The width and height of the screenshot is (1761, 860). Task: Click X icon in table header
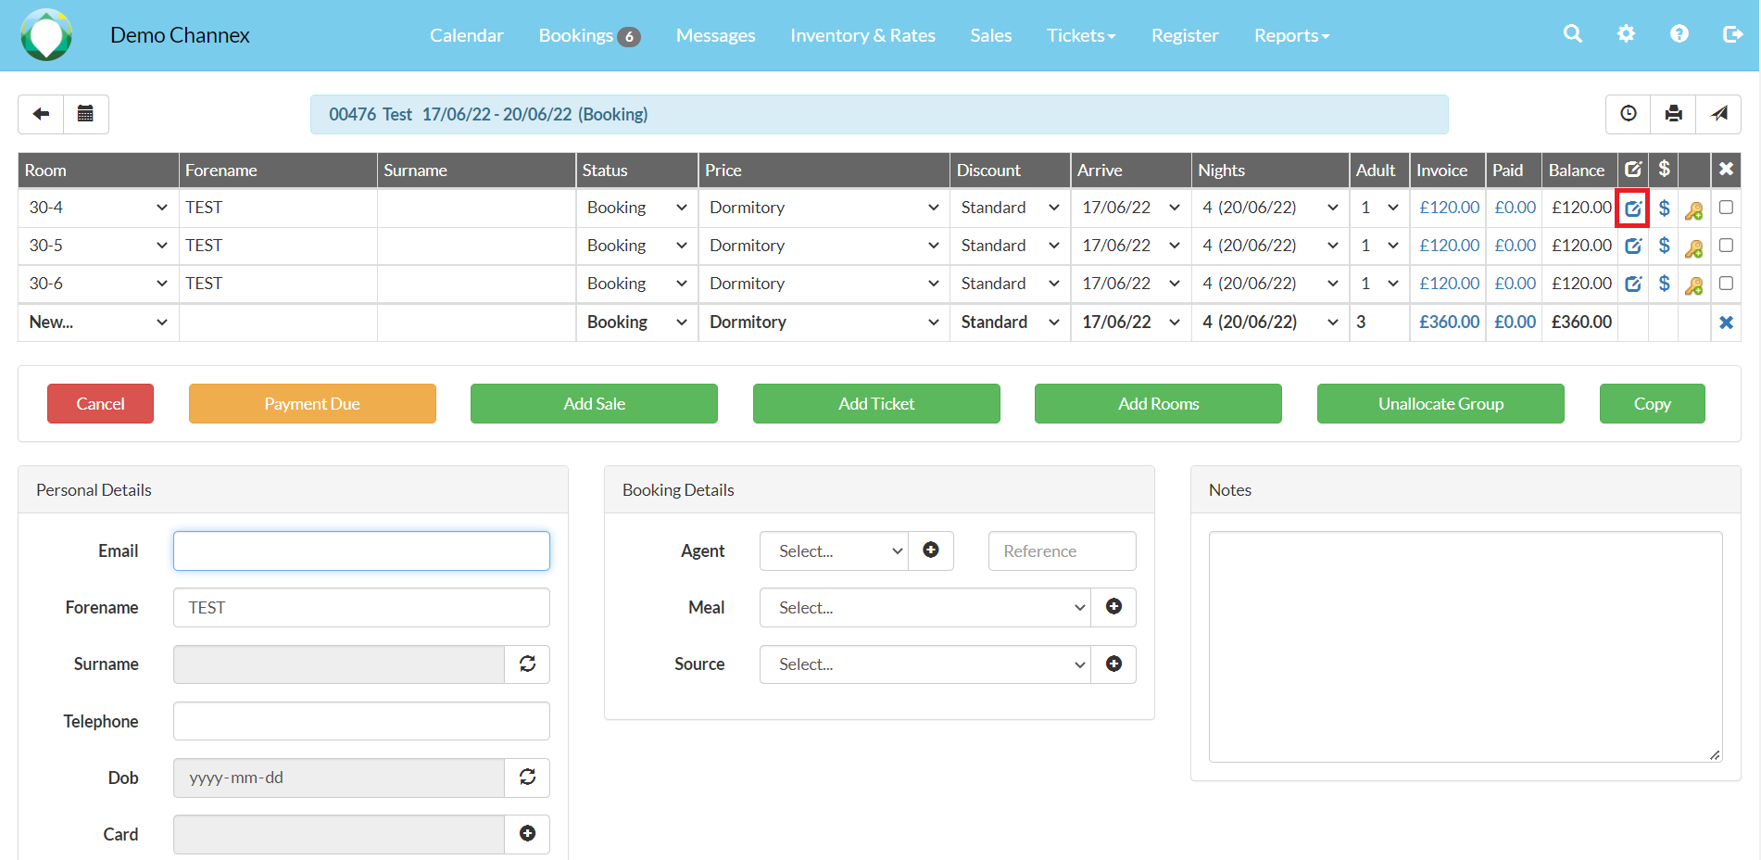(1726, 169)
